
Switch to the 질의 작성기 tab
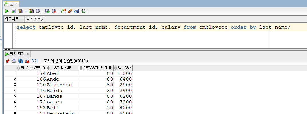coord(35,19)
